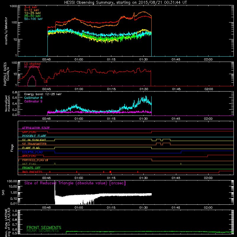Select the 12-25 keV legend label

pos(33,13)
